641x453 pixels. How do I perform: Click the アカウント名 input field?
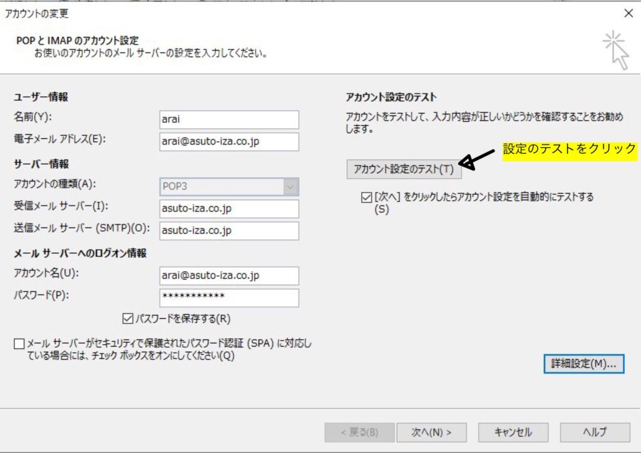click(228, 275)
